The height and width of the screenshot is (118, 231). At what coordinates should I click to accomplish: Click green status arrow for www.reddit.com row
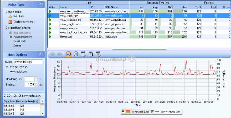click(50, 16)
